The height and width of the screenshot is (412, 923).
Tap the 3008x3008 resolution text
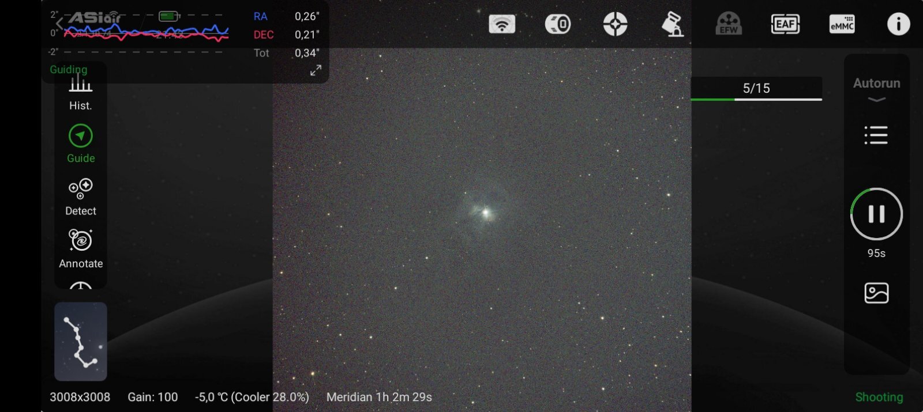(80, 397)
